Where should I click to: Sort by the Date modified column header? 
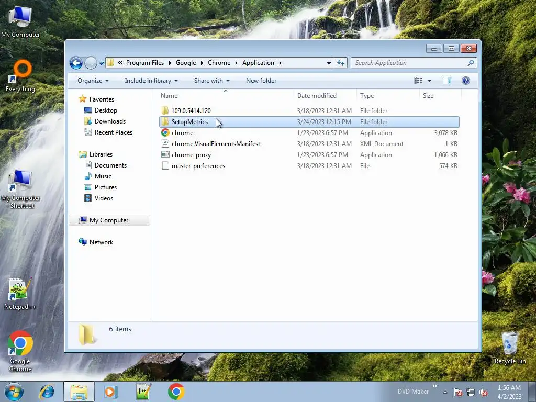point(325,96)
